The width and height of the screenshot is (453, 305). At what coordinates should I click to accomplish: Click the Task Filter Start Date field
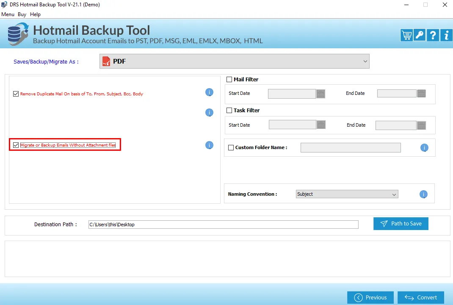point(293,125)
